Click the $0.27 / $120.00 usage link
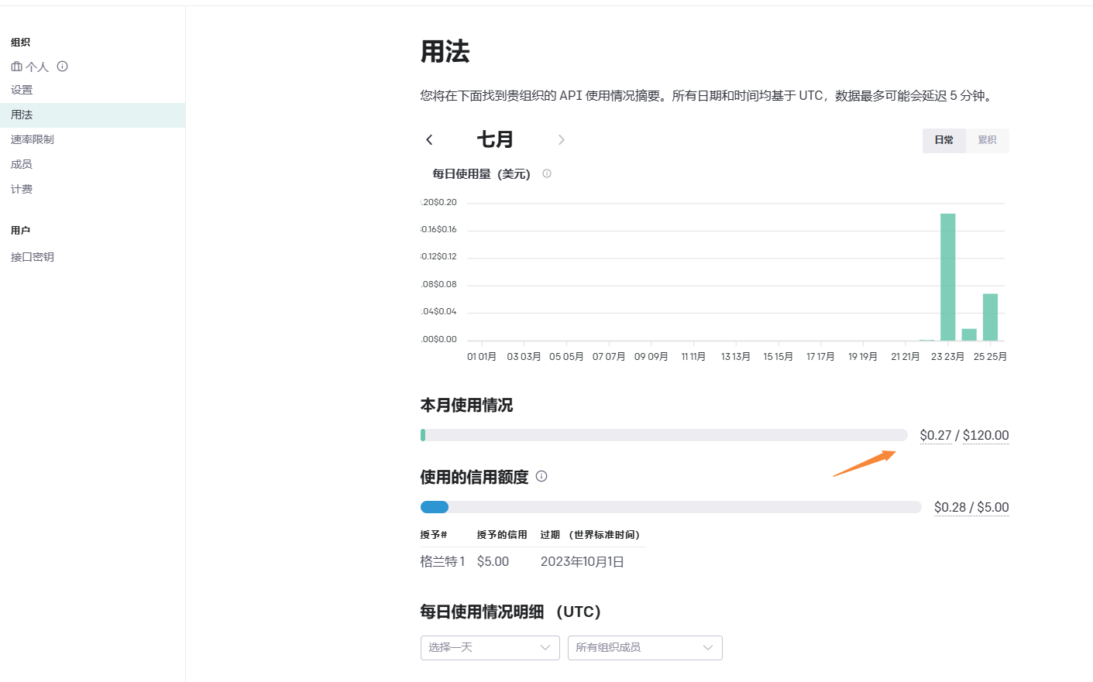Viewport: 1093px width, 682px height. pos(964,435)
